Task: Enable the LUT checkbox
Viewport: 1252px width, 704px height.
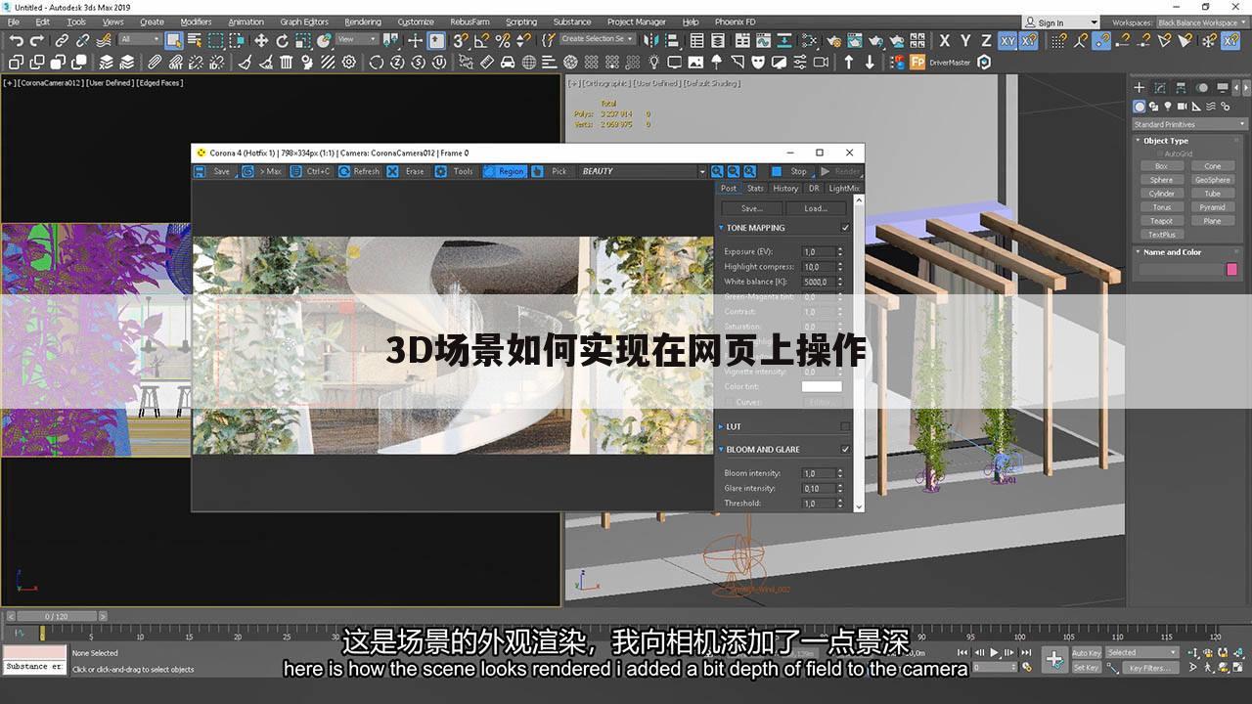Action: click(x=845, y=425)
